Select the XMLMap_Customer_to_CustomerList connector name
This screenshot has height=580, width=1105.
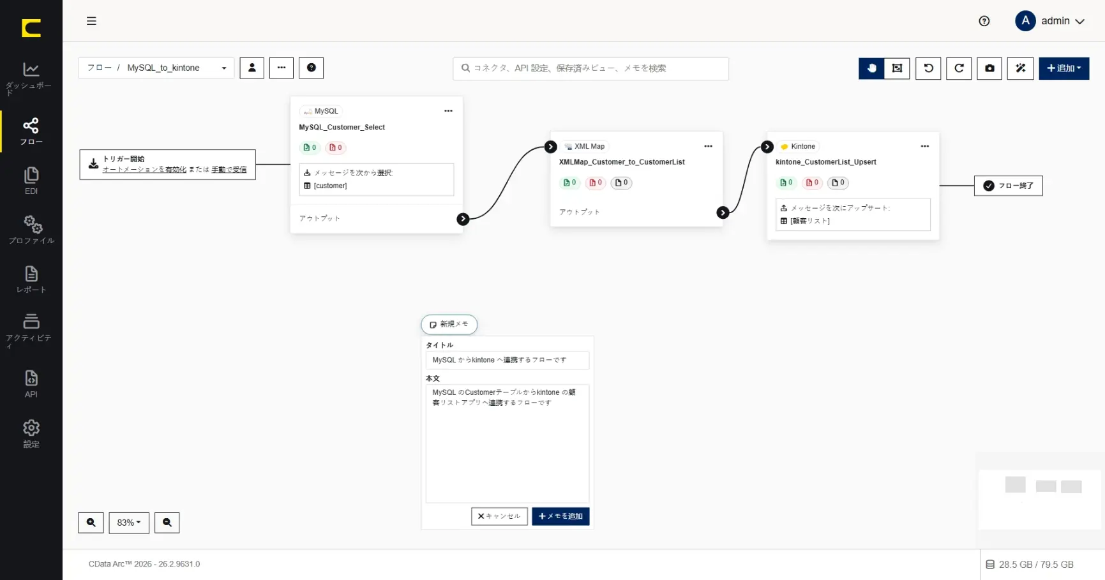pyautogui.click(x=622, y=162)
